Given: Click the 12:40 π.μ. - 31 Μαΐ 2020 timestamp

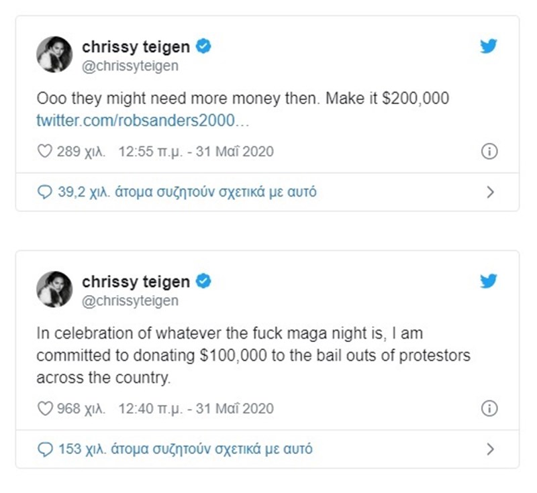Looking at the screenshot, I should (196, 408).
